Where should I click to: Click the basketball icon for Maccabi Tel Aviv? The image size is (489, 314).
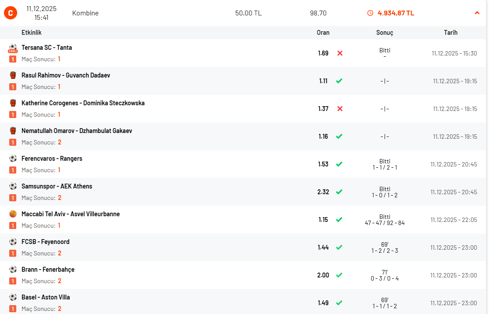click(x=13, y=214)
